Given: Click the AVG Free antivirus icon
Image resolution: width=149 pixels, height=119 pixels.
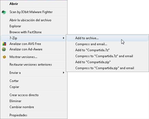Looking at the screenshot, I should (x=4, y=44).
